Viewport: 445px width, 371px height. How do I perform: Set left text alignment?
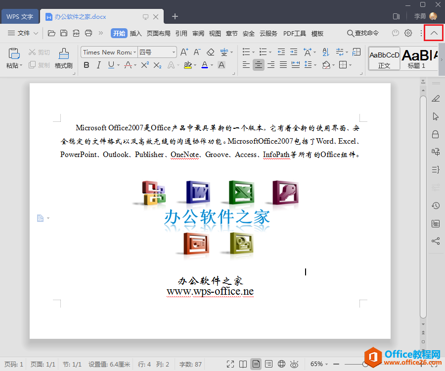tap(246, 65)
